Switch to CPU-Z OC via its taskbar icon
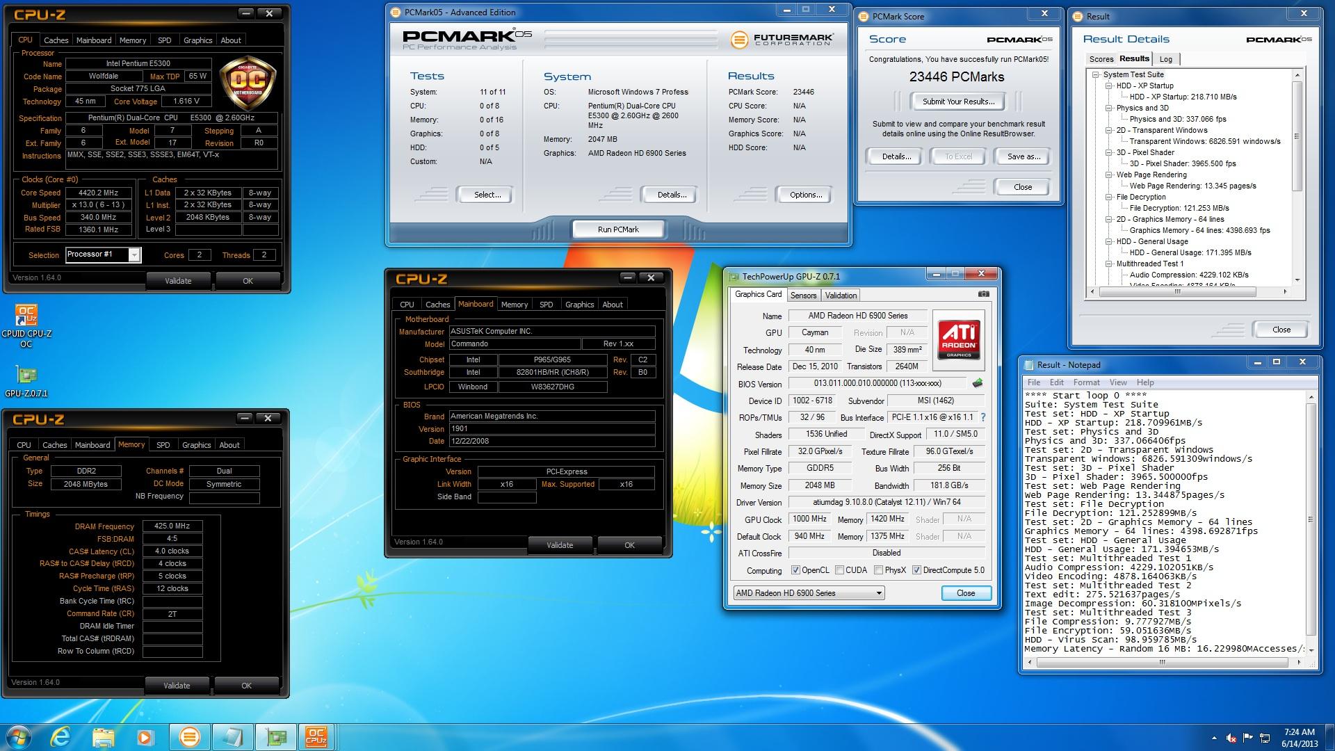 (317, 737)
